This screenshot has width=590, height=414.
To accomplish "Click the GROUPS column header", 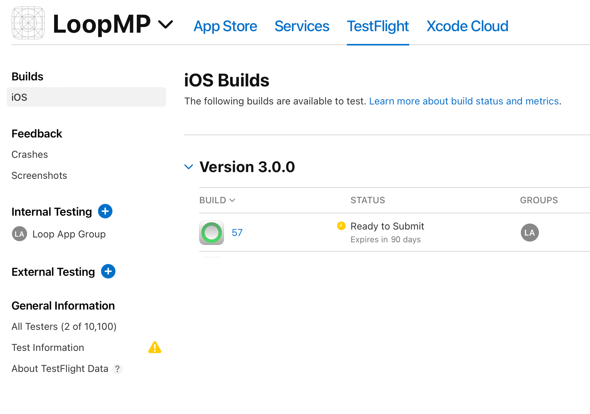I will 539,200.
